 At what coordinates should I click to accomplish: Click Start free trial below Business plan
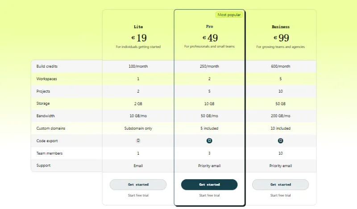281,195
